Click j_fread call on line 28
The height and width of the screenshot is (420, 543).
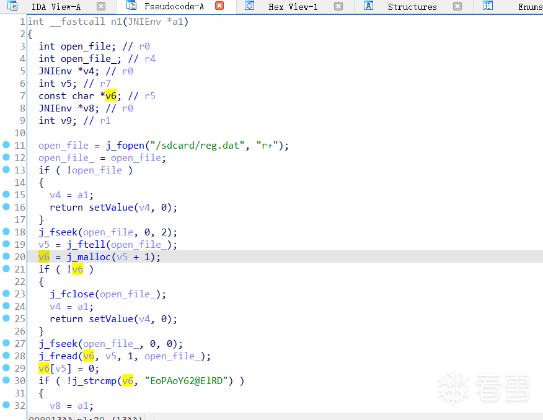click(x=58, y=356)
